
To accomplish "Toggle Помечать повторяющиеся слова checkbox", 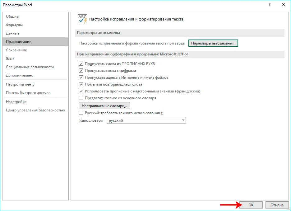I will click(81, 84).
